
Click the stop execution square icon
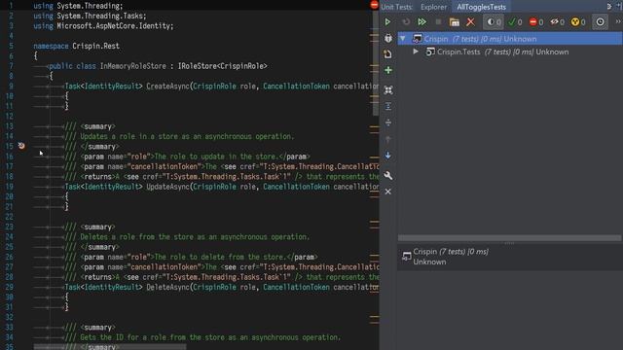[438, 22]
